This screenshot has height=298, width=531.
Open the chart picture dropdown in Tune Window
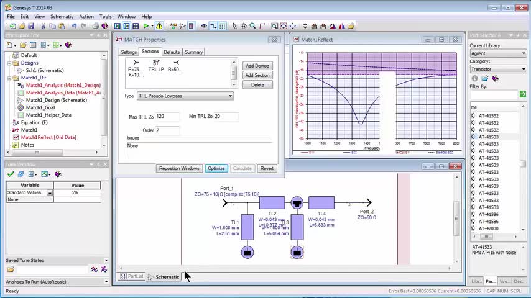tap(46, 174)
